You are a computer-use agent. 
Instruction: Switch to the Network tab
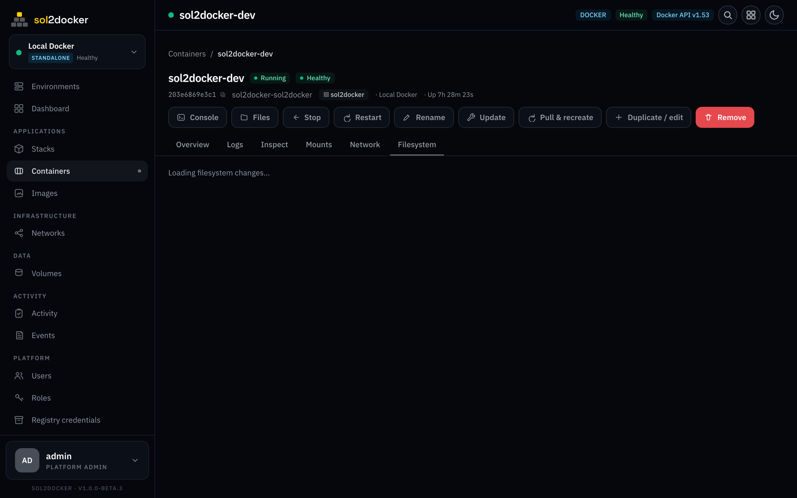(365, 145)
